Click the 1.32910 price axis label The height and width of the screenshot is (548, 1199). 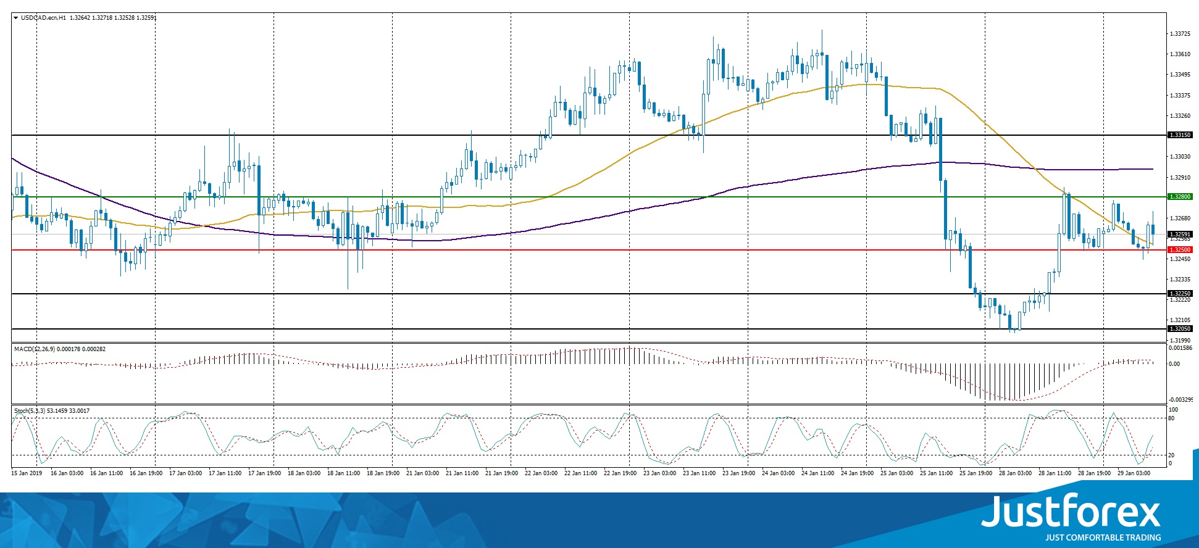(1180, 178)
